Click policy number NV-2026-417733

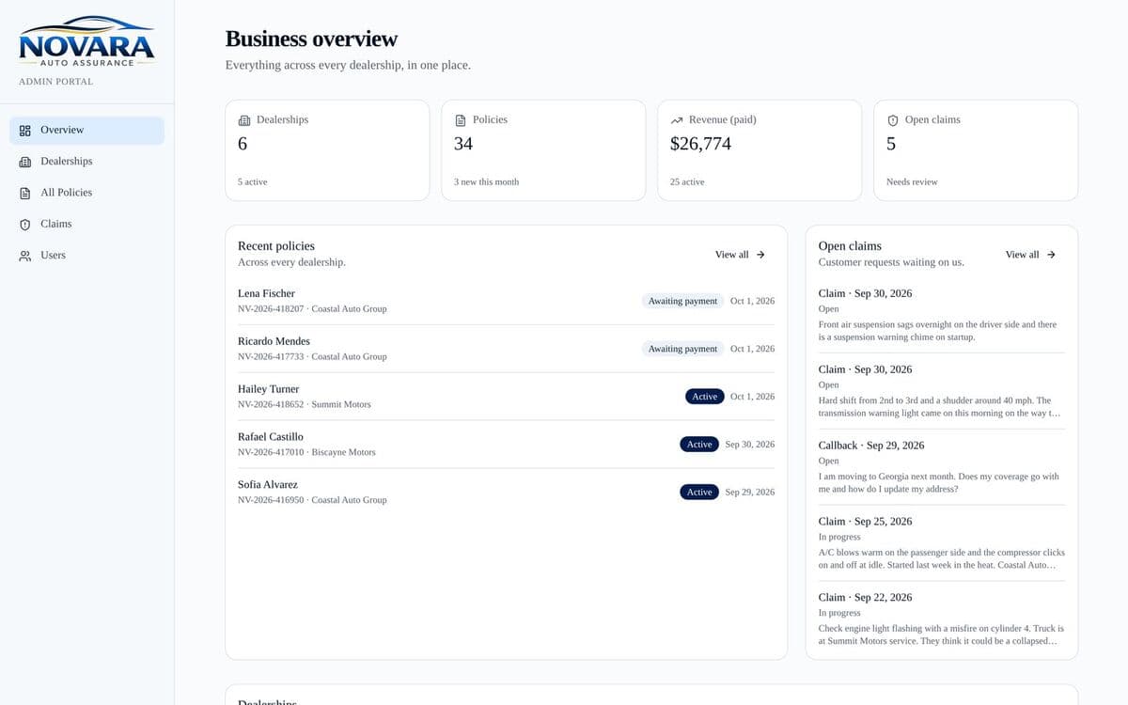[x=271, y=357]
